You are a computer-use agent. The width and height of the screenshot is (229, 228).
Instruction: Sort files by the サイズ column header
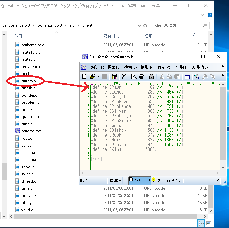(x=190, y=35)
